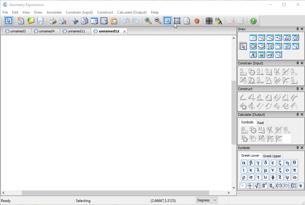Select the Point drawing tool
The height and width of the screenshot is (205, 305).
[253, 37]
